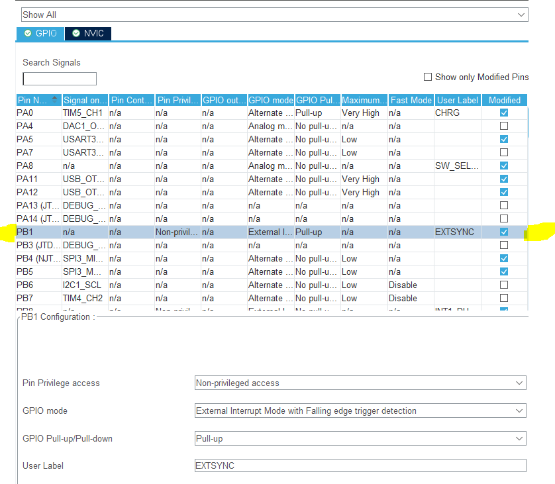Click the User Label field containing EXTSYNC
555x484 pixels.
click(x=360, y=465)
